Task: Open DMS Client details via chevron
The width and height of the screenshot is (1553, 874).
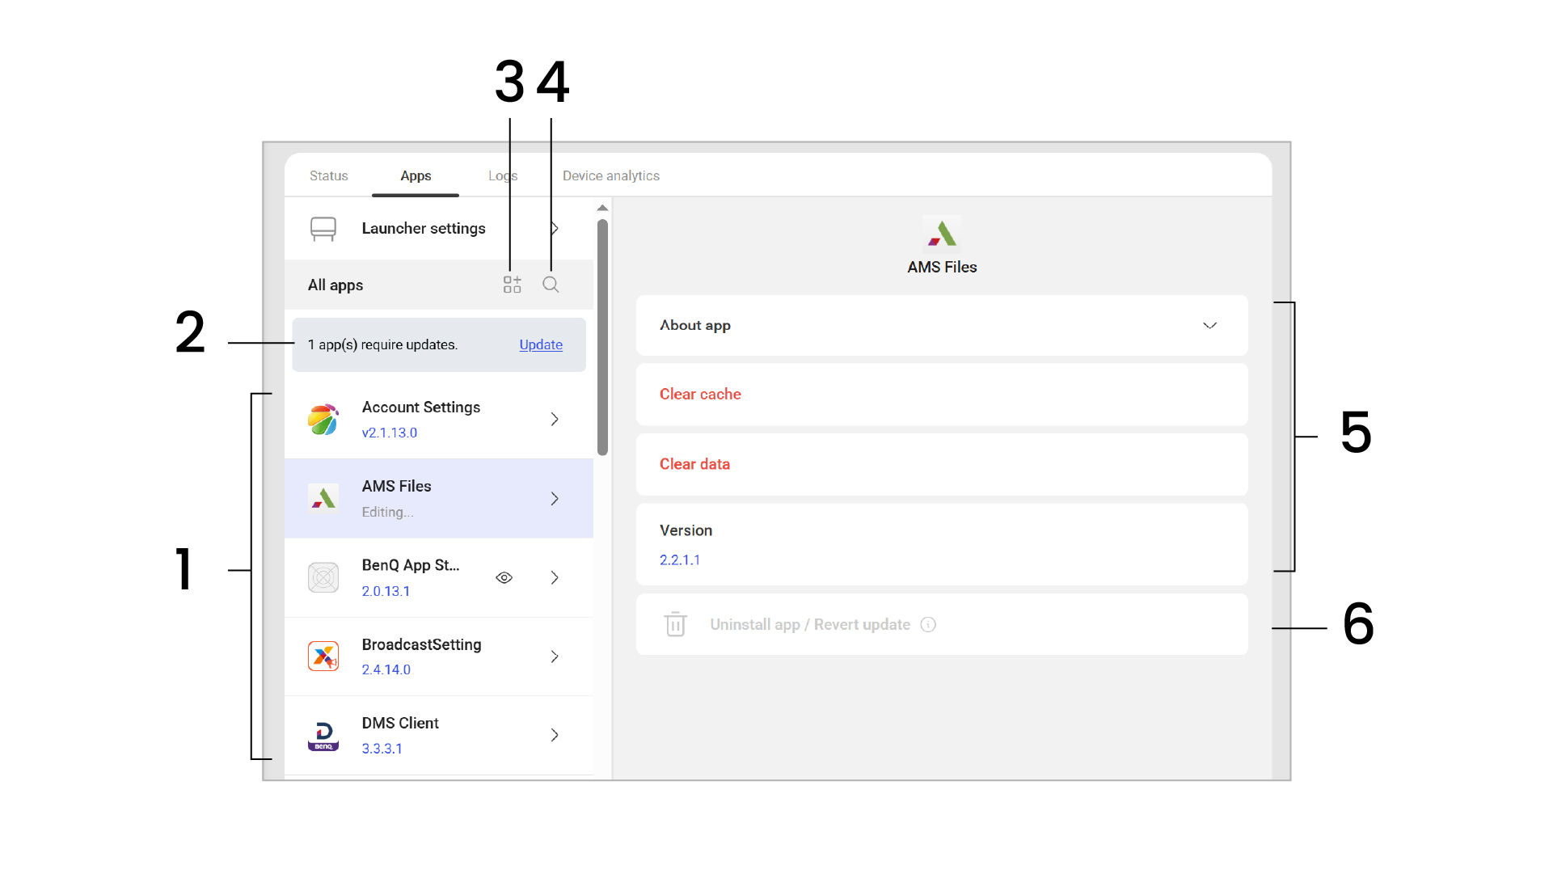Action: pyautogui.click(x=555, y=735)
